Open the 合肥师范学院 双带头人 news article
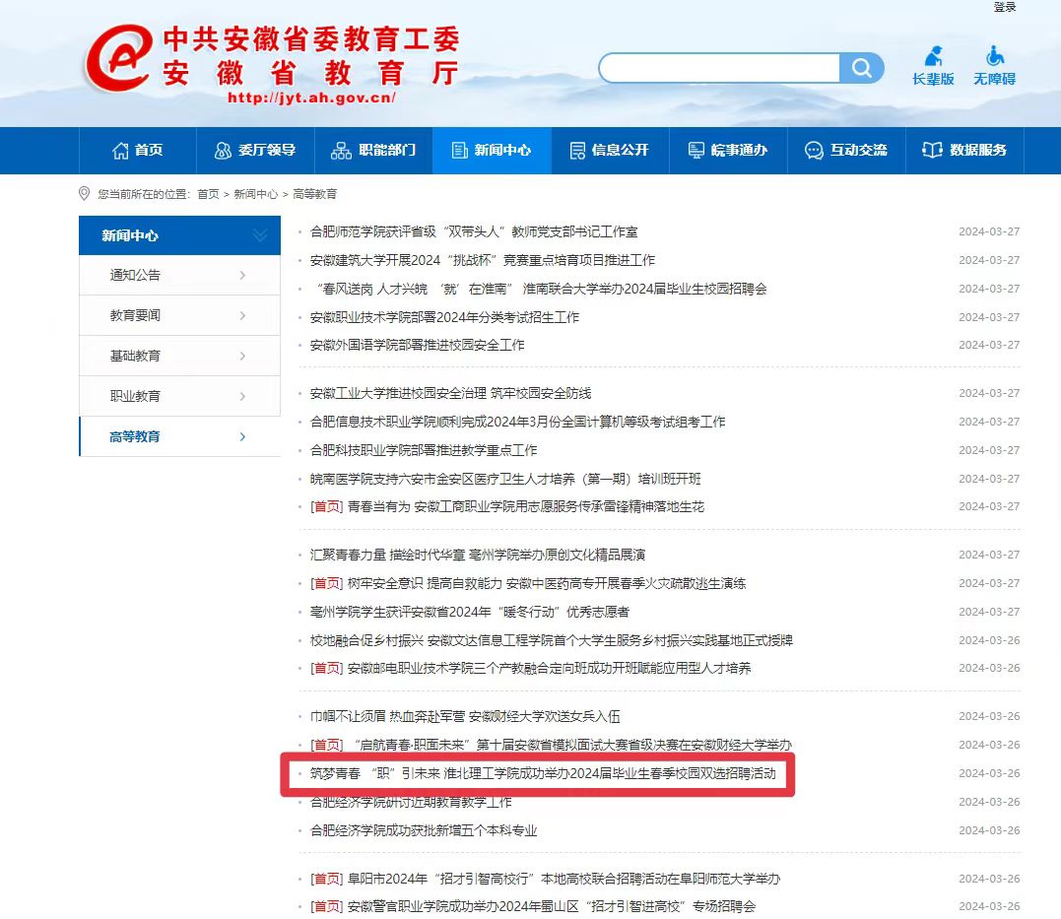This screenshot has height=919, width=1061. click(x=474, y=231)
